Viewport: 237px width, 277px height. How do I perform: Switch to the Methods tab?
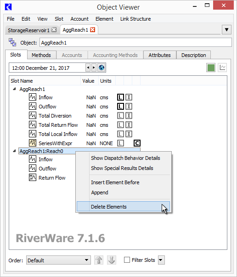coord(41,55)
